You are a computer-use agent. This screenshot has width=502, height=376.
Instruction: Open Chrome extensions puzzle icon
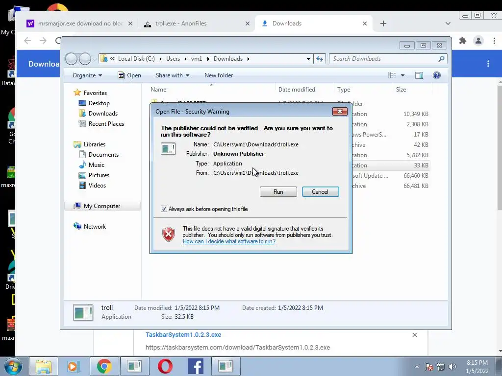(463, 41)
